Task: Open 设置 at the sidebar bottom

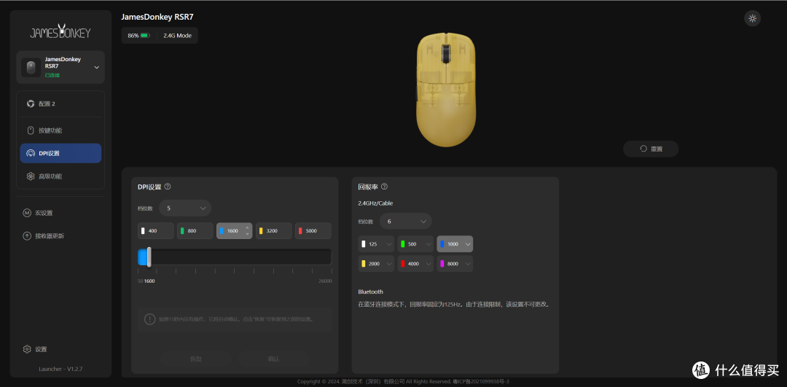Action: (35, 349)
